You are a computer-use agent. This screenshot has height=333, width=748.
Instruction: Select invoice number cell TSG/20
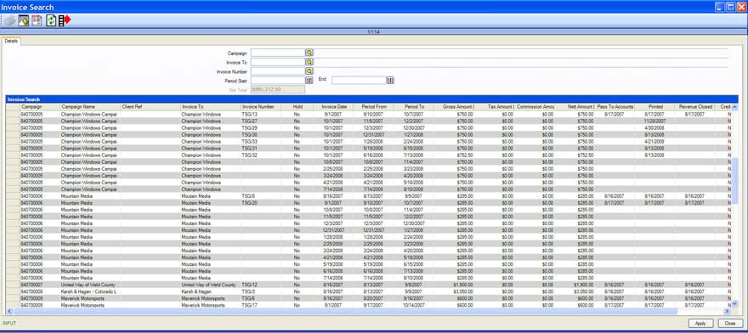[260, 203]
